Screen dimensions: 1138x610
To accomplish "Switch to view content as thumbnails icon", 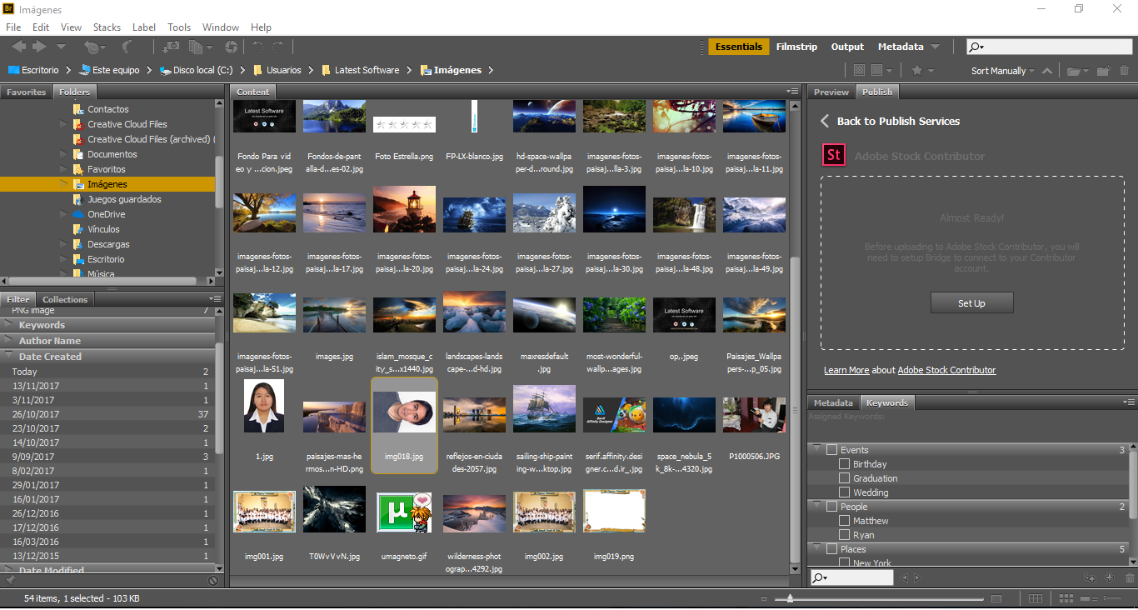I will tap(1065, 598).
